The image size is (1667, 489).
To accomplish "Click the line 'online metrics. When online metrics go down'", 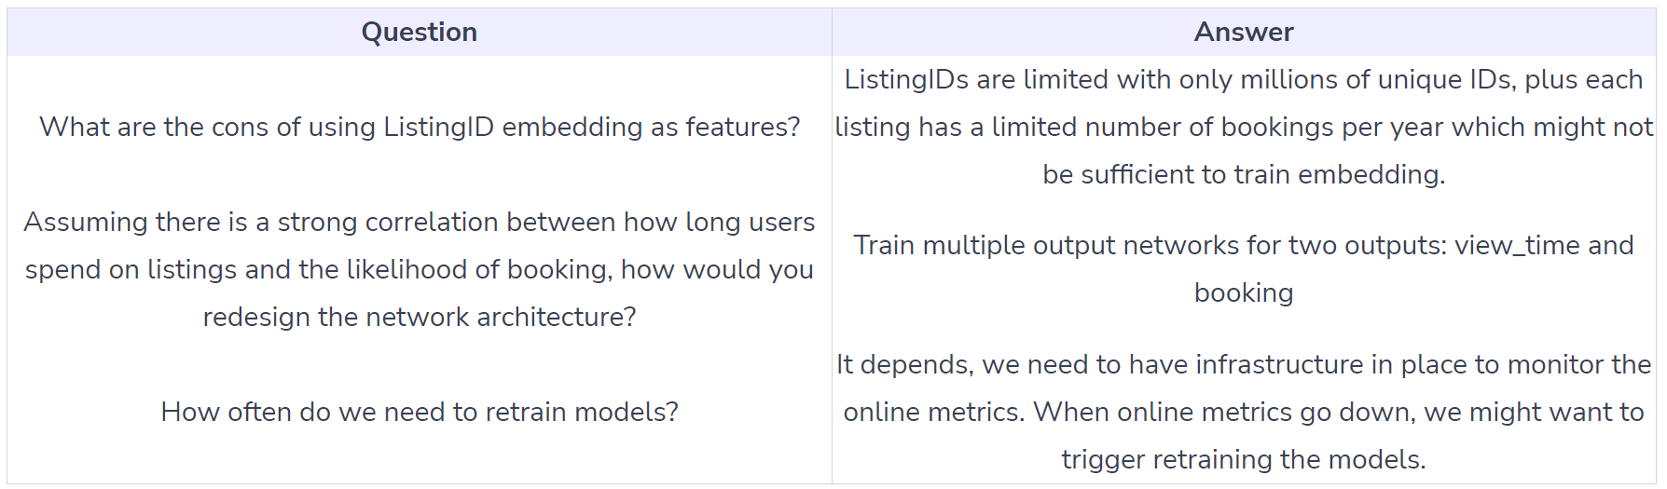I will point(1244,412).
